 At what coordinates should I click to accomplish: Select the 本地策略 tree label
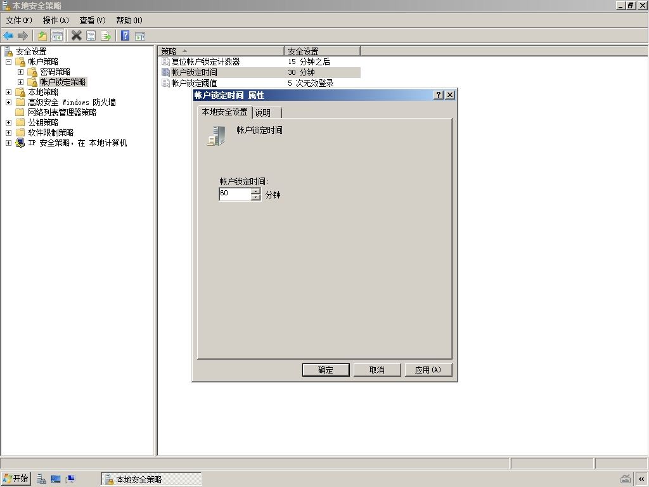pyautogui.click(x=43, y=92)
